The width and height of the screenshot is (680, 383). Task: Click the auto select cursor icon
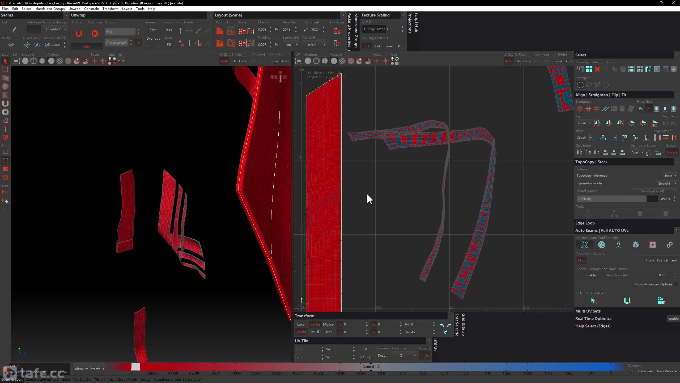point(594,301)
